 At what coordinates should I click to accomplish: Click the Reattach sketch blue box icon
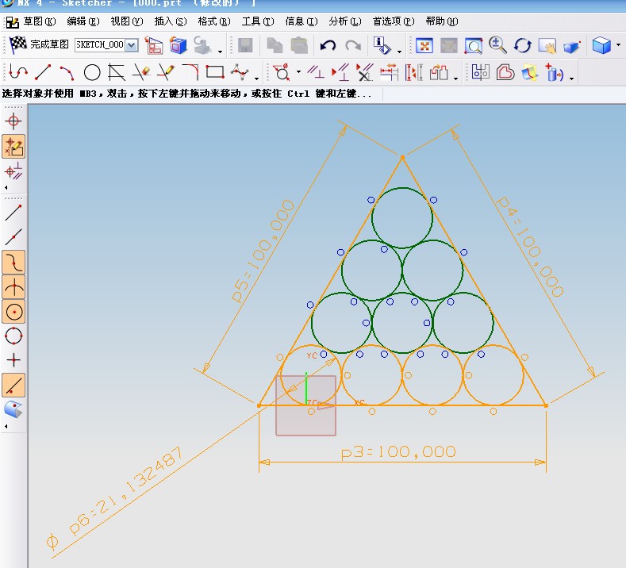179,45
